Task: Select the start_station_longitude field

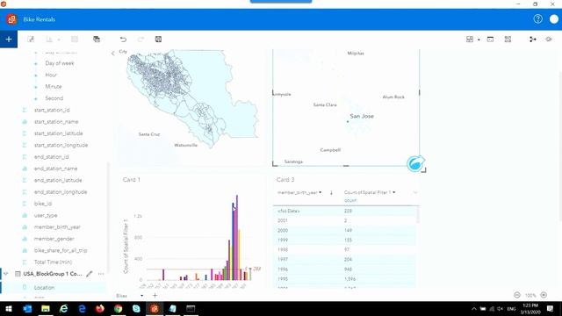Action: [x=61, y=145]
